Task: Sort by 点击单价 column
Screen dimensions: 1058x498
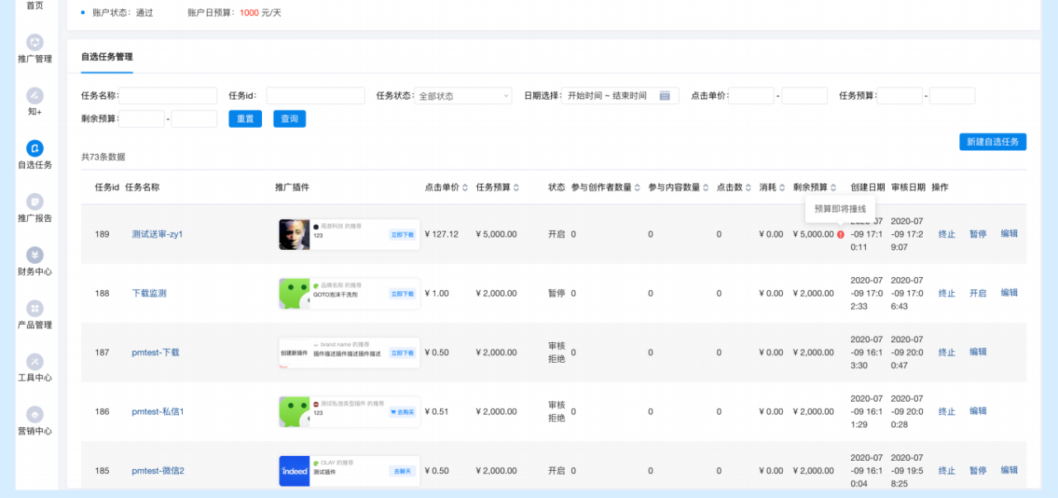Action: tap(466, 188)
